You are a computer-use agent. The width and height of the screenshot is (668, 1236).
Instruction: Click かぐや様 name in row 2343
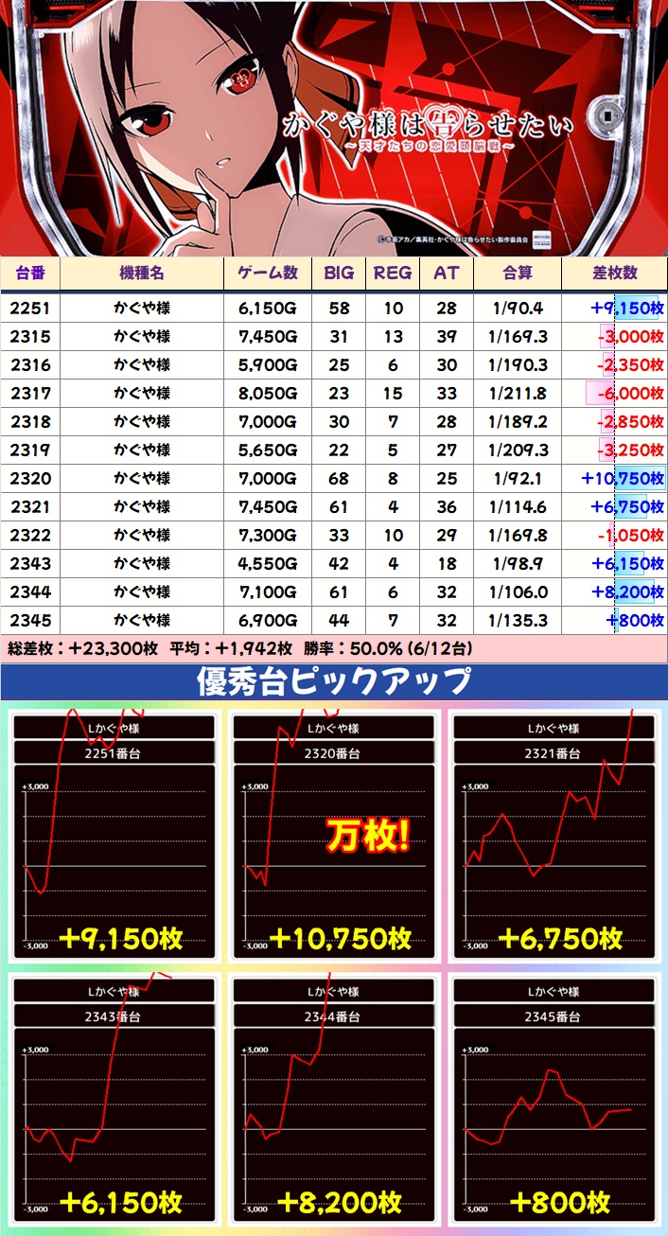tap(142, 563)
